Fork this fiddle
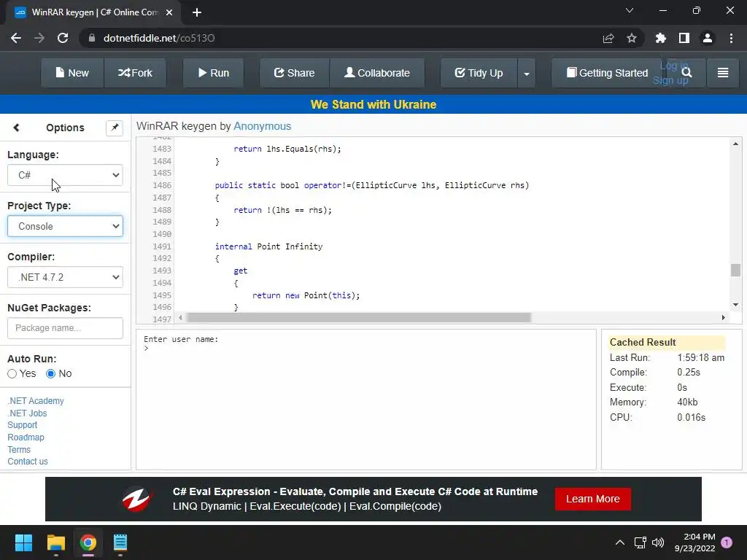Viewport: 747px width, 560px height. (x=135, y=73)
